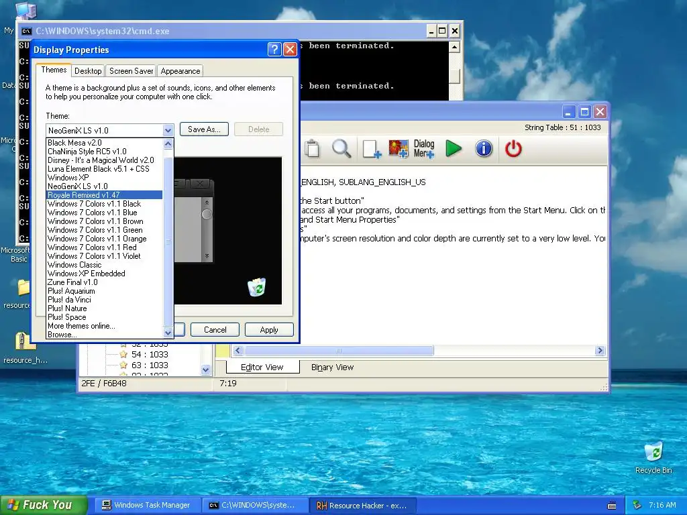This screenshot has height=515, width=687.
Task: Open the Start button menu
Action: click(44, 505)
